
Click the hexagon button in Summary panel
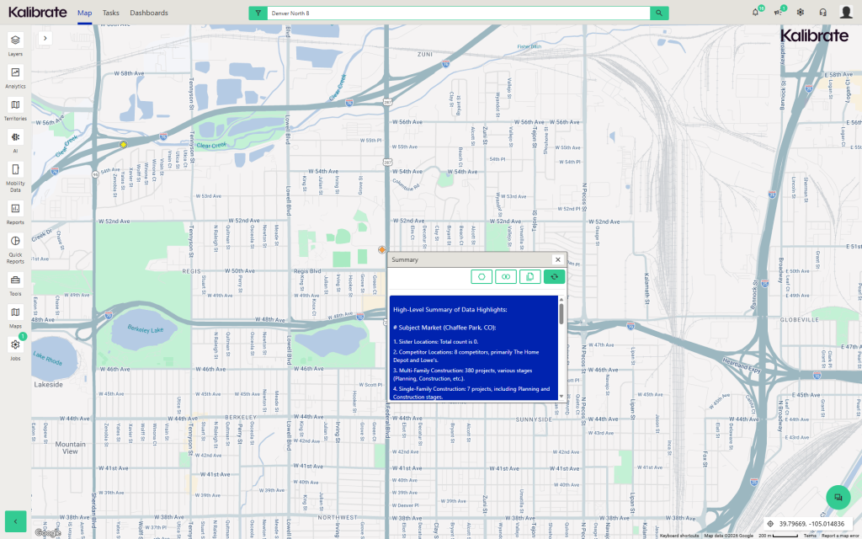tap(482, 276)
